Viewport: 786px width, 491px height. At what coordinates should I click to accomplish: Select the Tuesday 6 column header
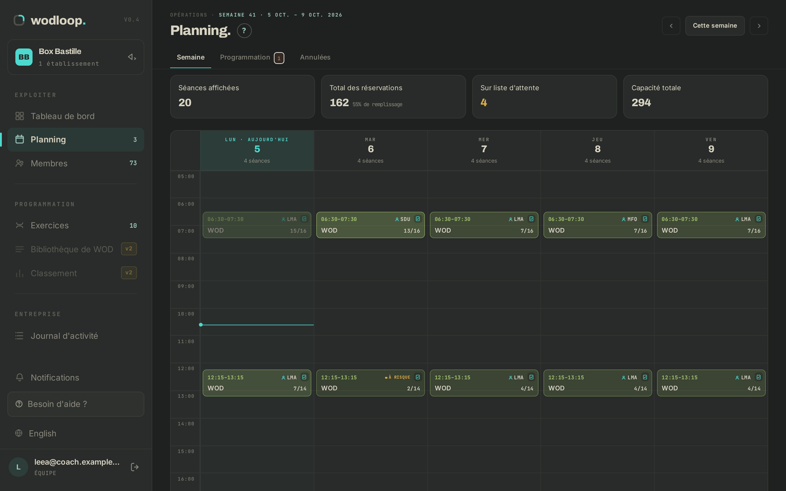tap(370, 150)
